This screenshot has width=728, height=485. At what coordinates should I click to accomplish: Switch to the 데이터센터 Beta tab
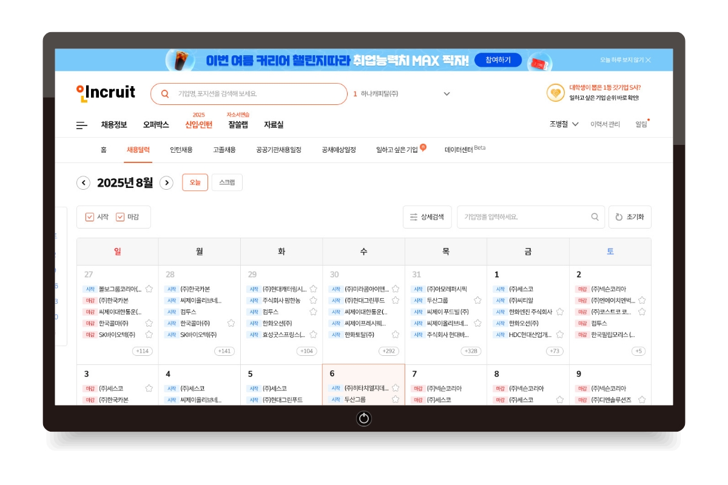pyautogui.click(x=465, y=149)
